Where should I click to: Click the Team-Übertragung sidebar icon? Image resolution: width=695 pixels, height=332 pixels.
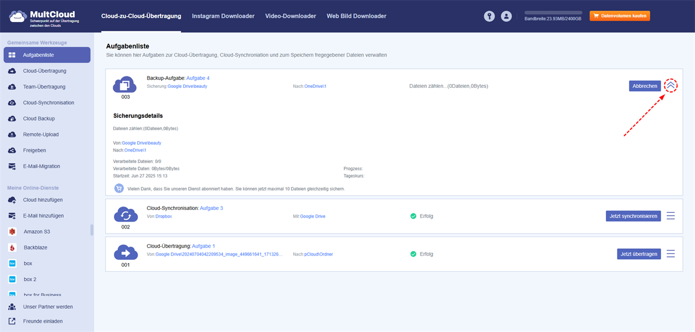(12, 87)
